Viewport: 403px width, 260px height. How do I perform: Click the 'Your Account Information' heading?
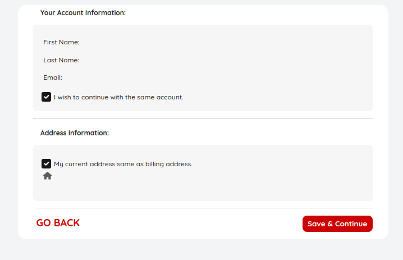point(83,12)
